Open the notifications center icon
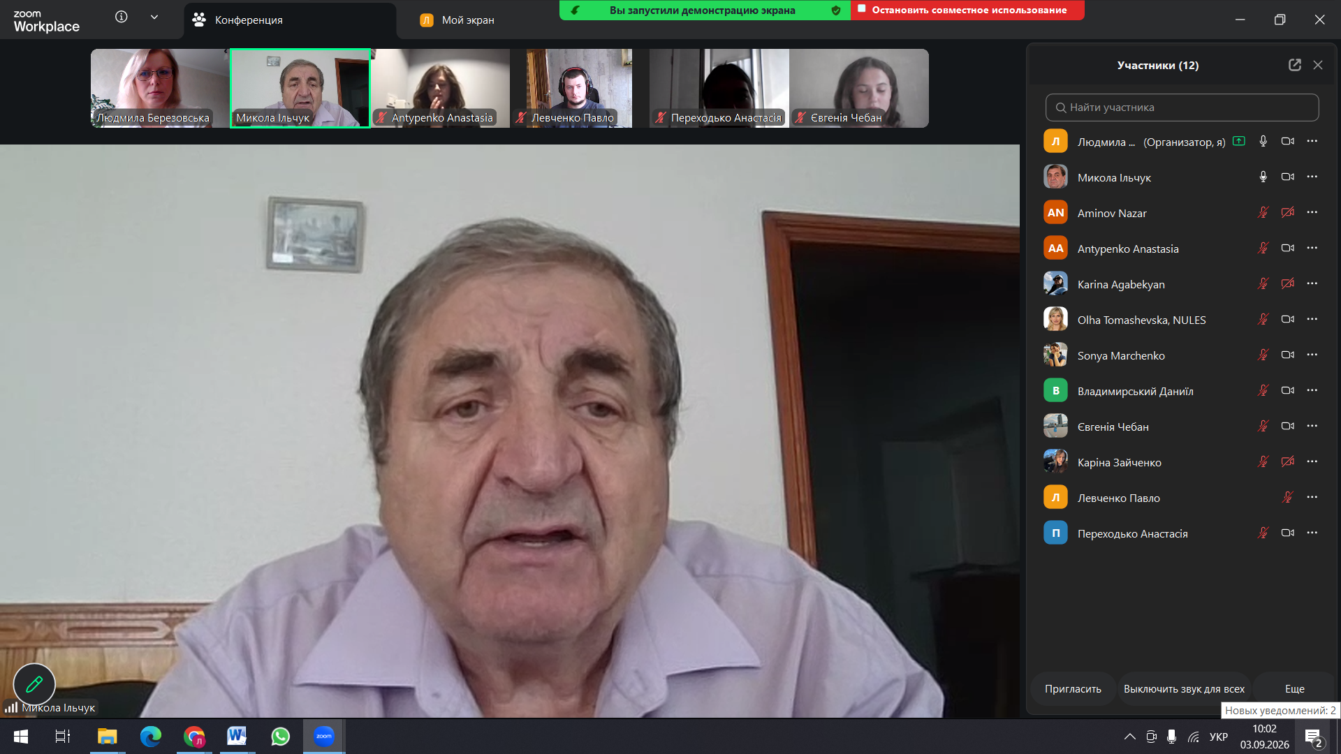The image size is (1341, 754). click(1313, 737)
